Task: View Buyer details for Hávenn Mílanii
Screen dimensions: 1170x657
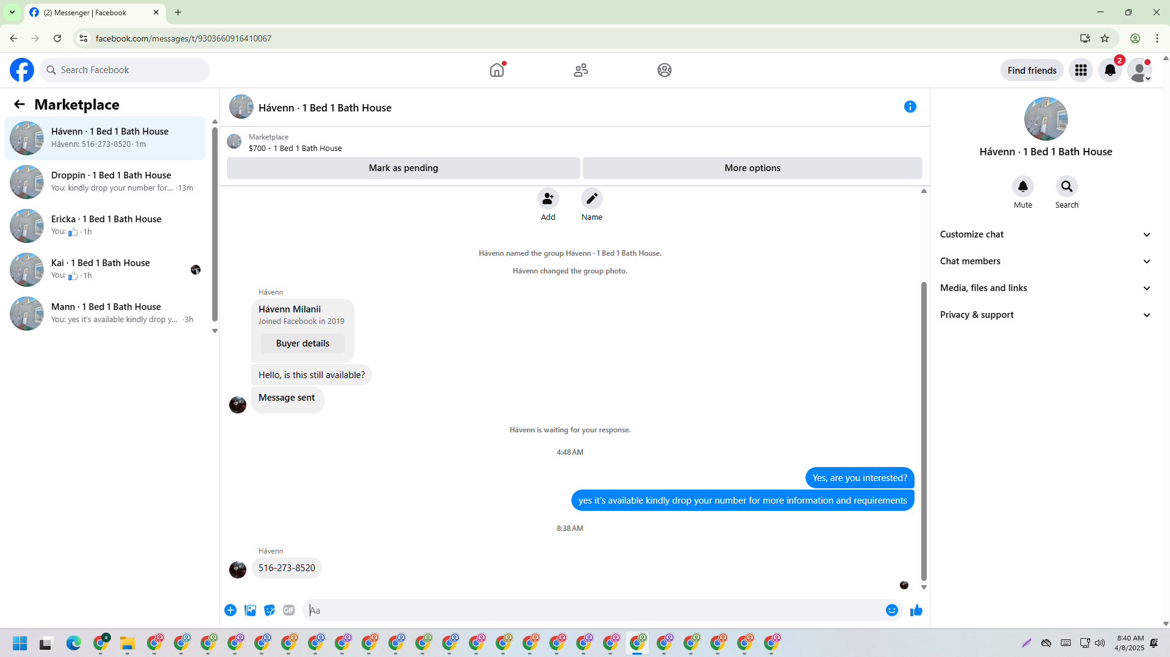Action: pyautogui.click(x=302, y=343)
